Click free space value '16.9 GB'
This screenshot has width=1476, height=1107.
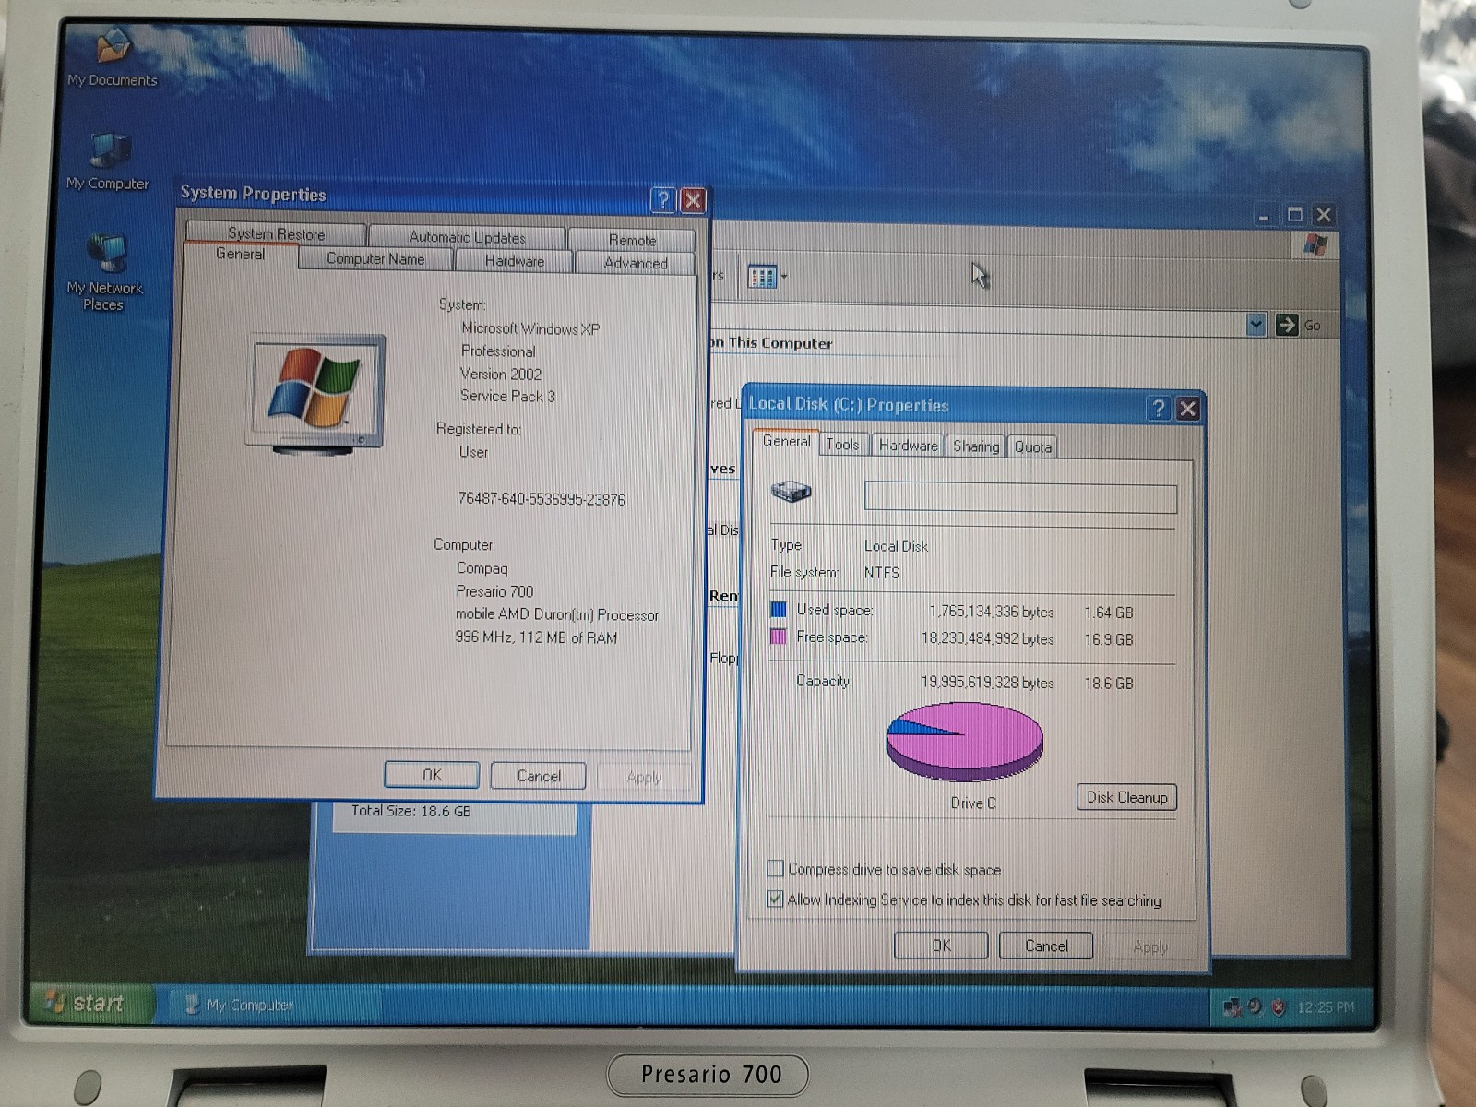click(x=1109, y=639)
